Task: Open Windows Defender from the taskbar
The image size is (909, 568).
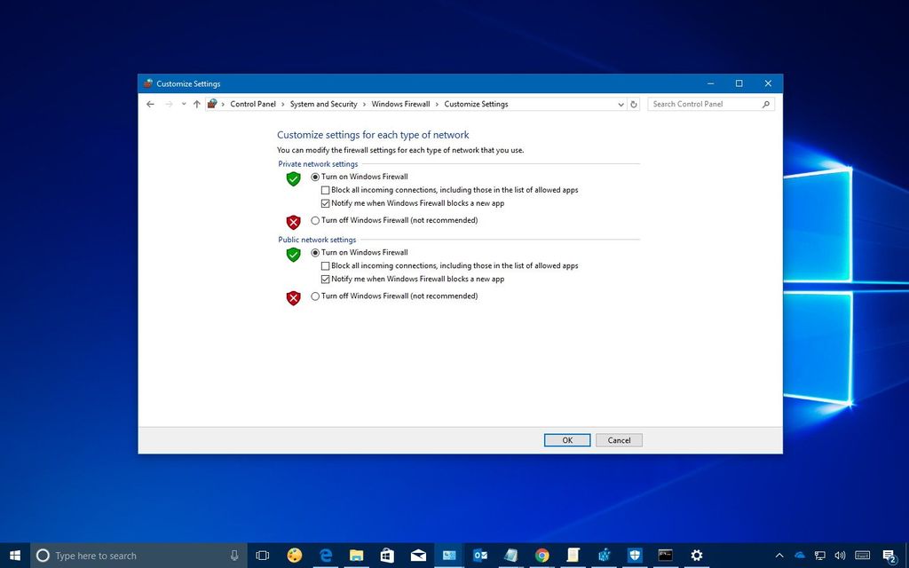Action: tap(635, 555)
